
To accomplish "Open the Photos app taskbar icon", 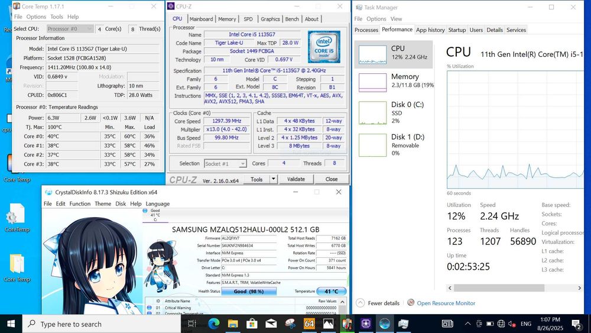I will point(328,324).
